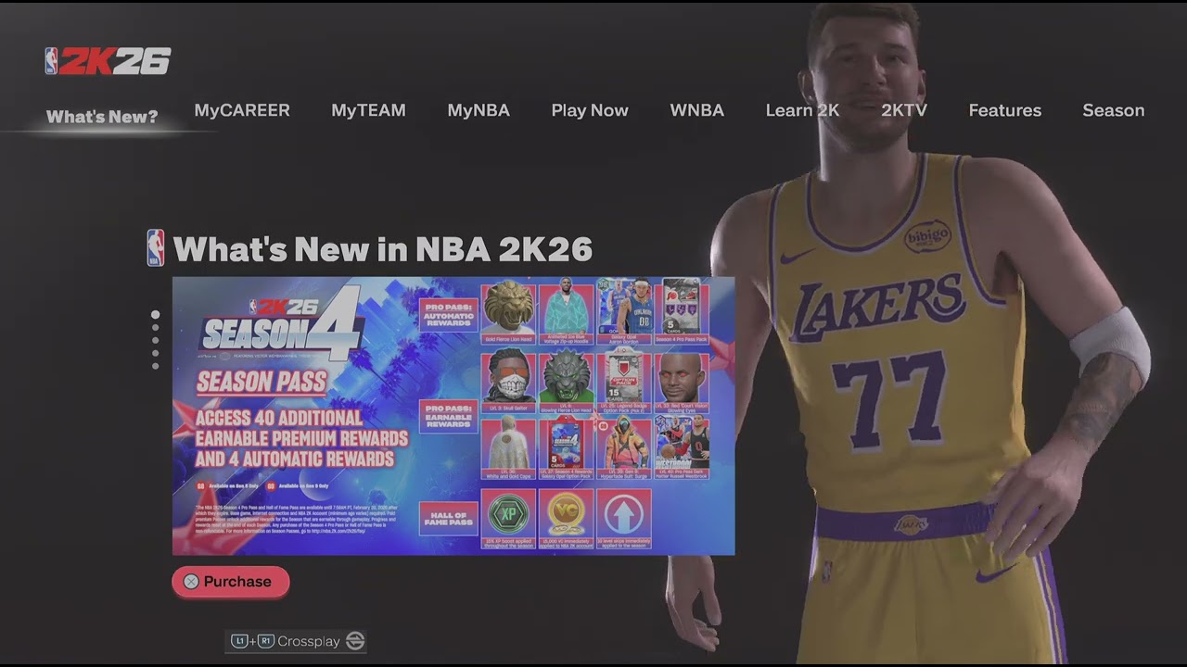This screenshot has height=667, width=1187.
Task: Select the Gen 5 Hyperfade Suit: Surge reward
Action: point(624,447)
